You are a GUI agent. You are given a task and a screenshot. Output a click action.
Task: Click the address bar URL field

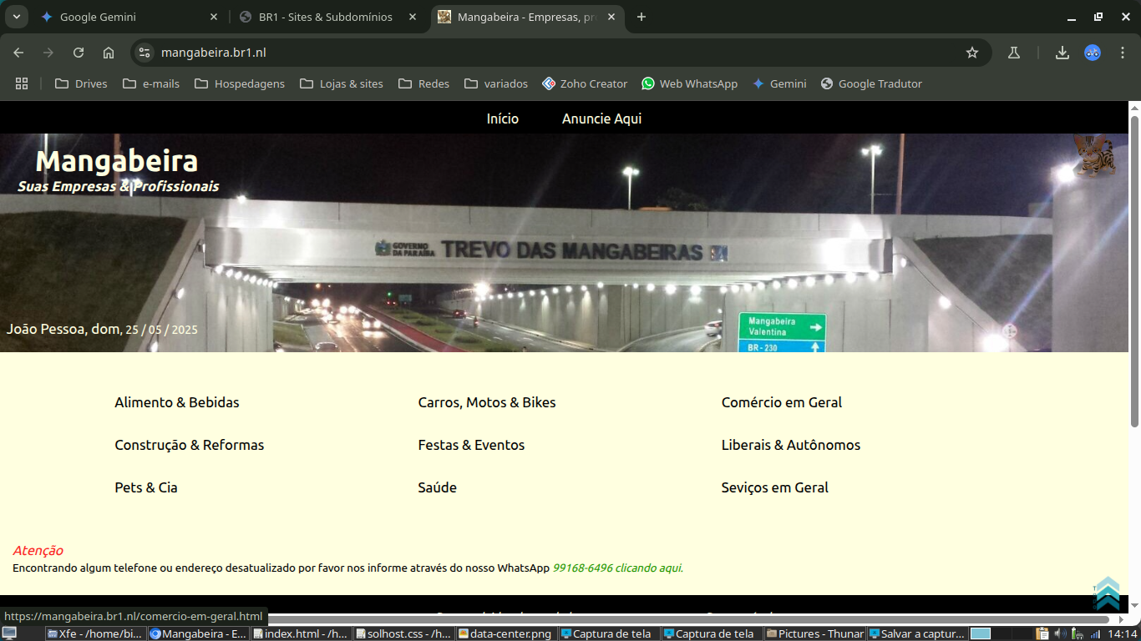[501, 53]
